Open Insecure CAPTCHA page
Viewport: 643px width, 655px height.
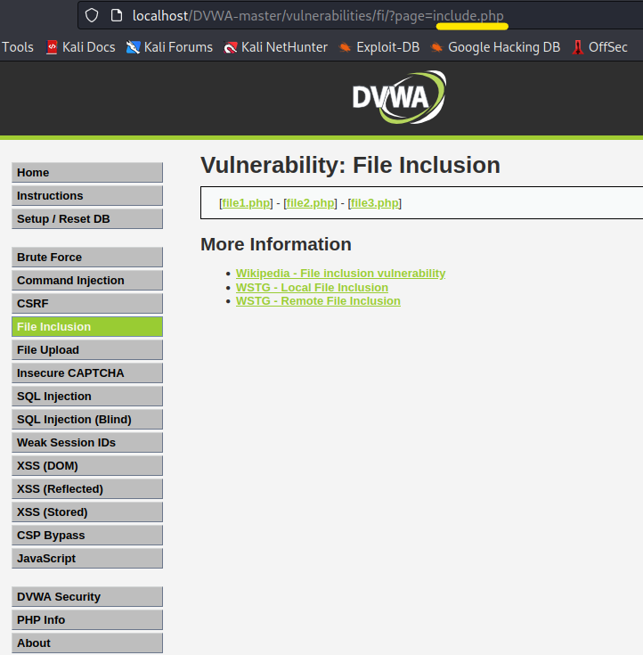[87, 373]
